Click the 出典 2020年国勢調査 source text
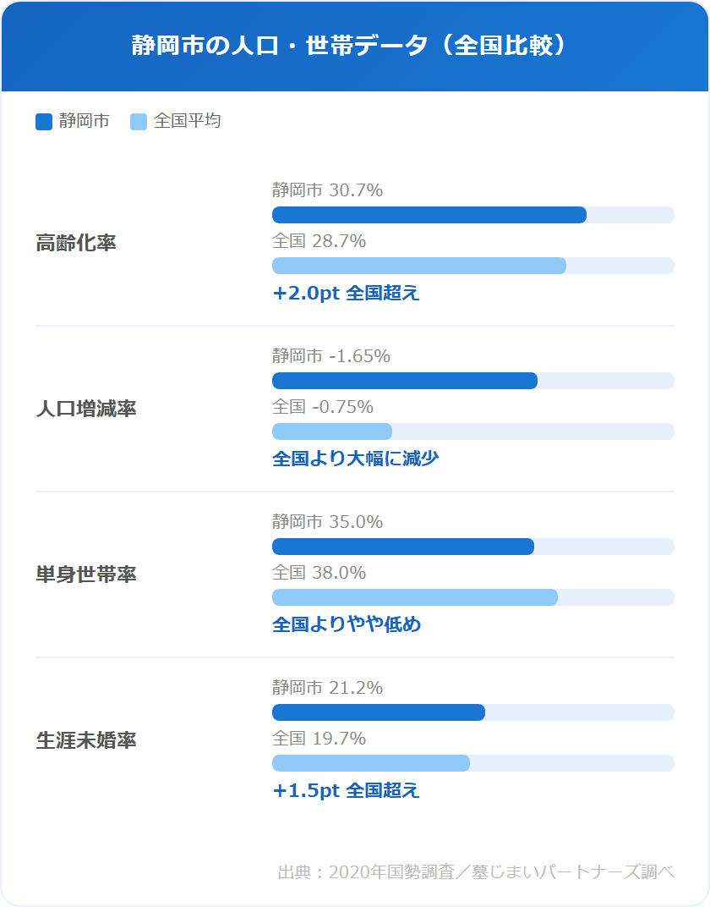This screenshot has width=710, height=907. pyautogui.click(x=476, y=872)
